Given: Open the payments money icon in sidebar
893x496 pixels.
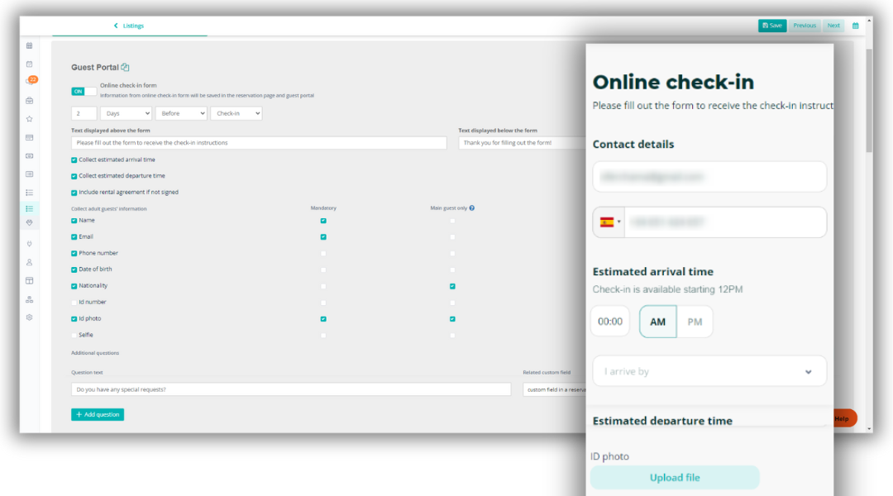Looking at the screenshot, I should [30, 155].
